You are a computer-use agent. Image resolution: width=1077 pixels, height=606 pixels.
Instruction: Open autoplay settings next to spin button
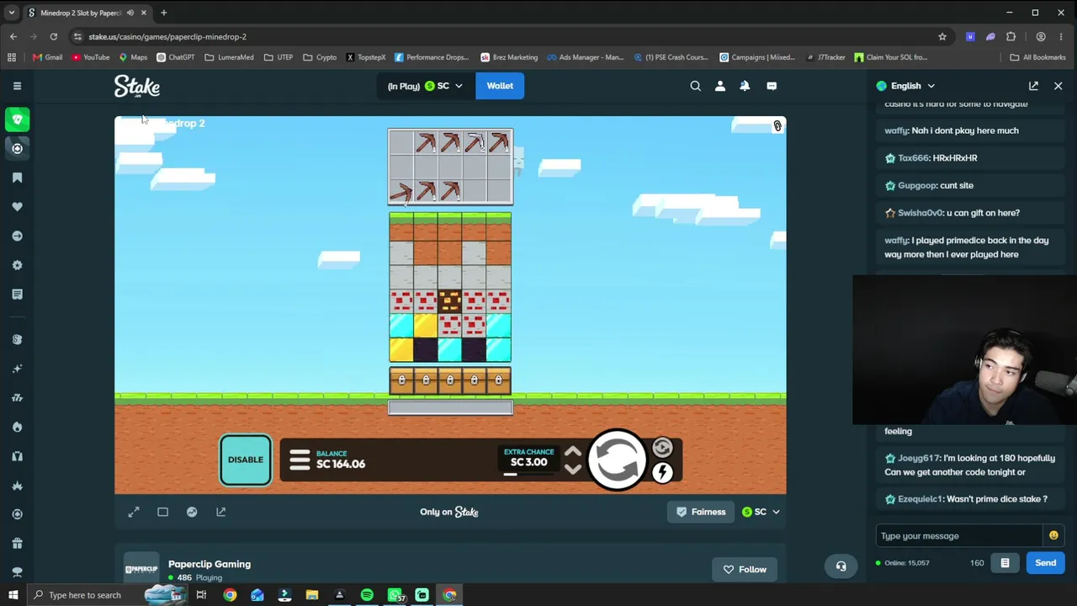[662, 448]
